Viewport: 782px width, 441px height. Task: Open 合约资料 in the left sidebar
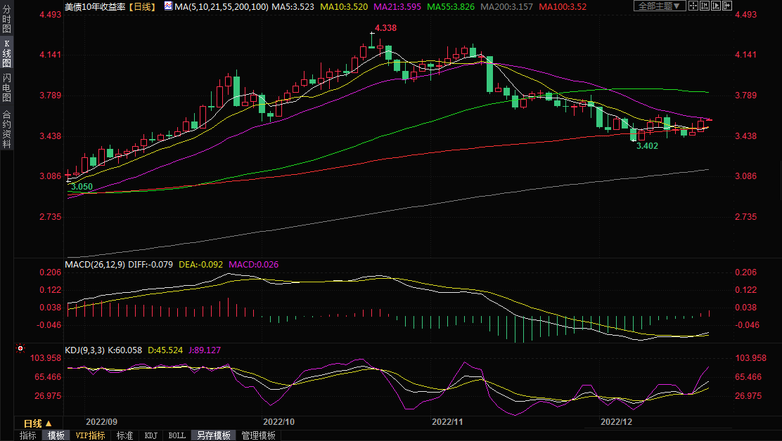pyautogui.click(x=6, y=129)
